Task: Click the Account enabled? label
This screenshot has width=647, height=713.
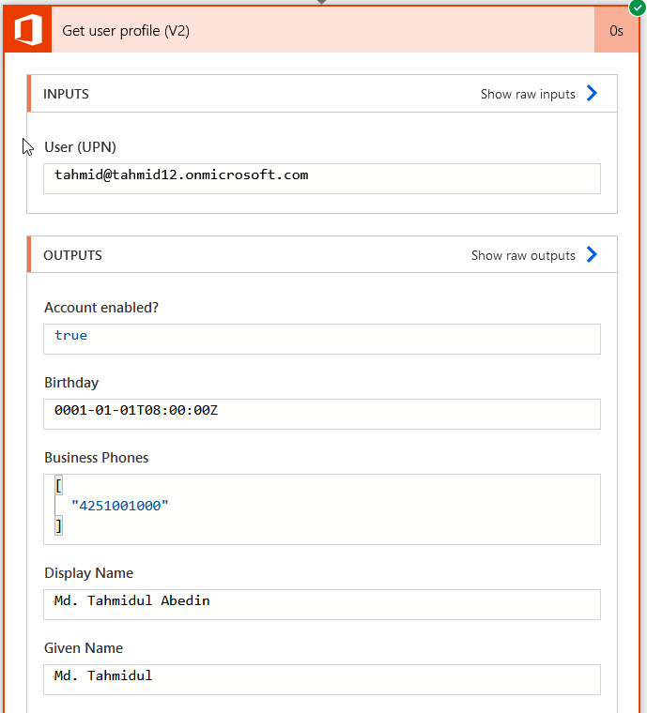Action: point(101,308)
